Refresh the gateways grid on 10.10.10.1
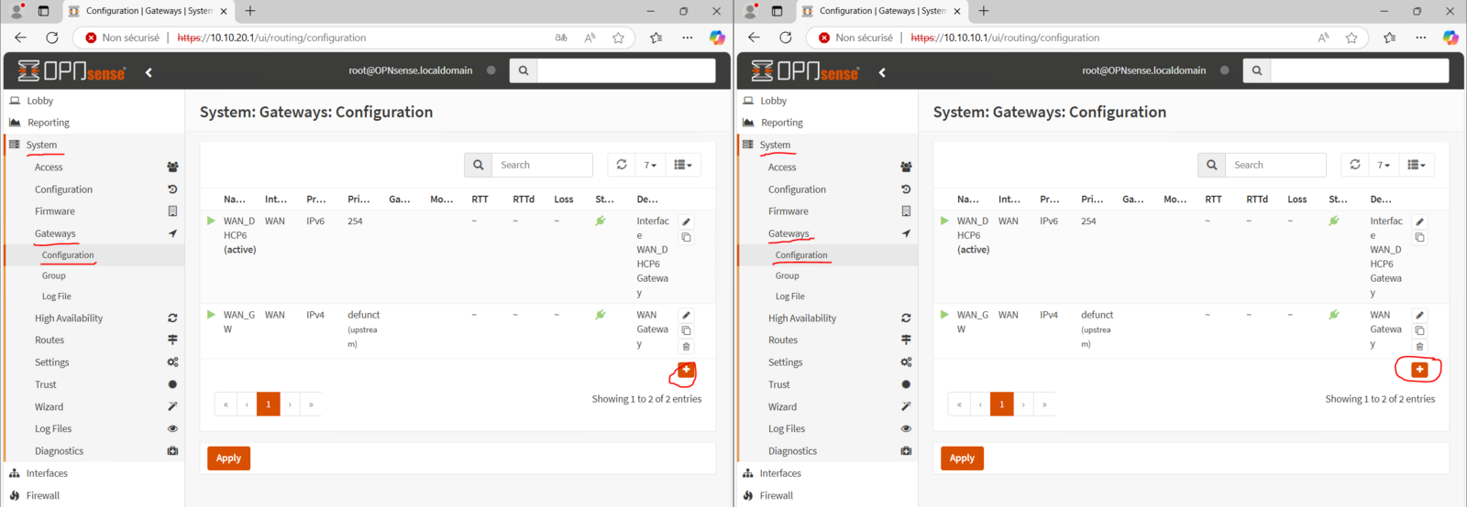 1355,165
